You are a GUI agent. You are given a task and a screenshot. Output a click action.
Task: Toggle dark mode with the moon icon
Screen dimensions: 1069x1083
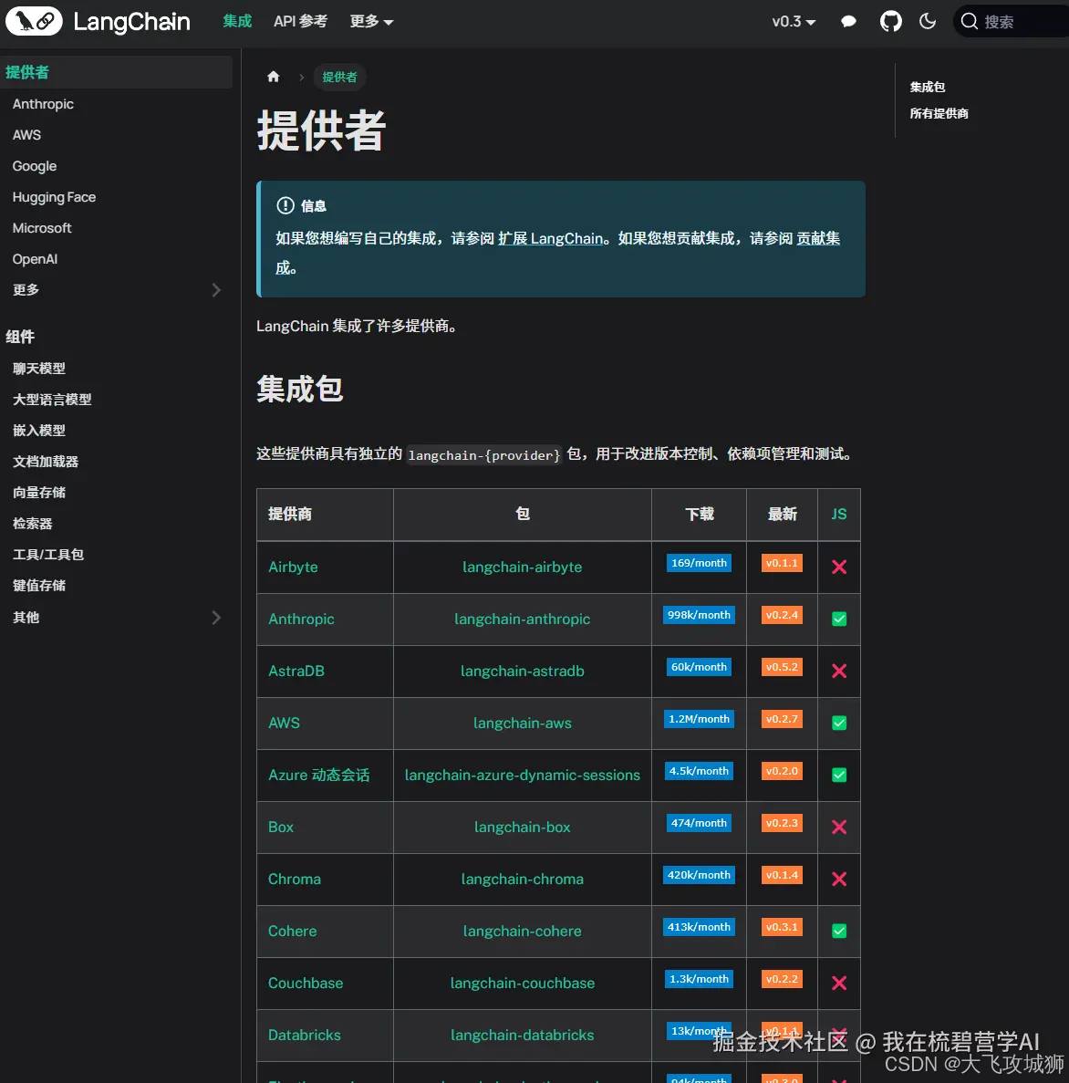coord(928,21)
